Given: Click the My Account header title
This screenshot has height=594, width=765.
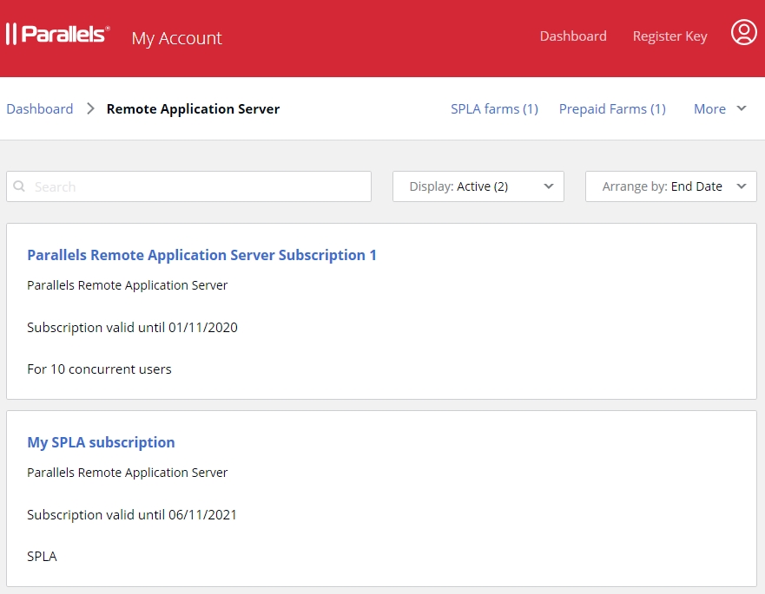Looking at the screenshot, I should [x=176, y=38].
